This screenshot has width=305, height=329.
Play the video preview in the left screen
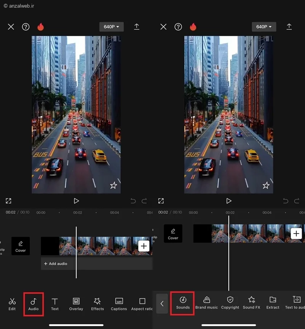pos(76,201)
